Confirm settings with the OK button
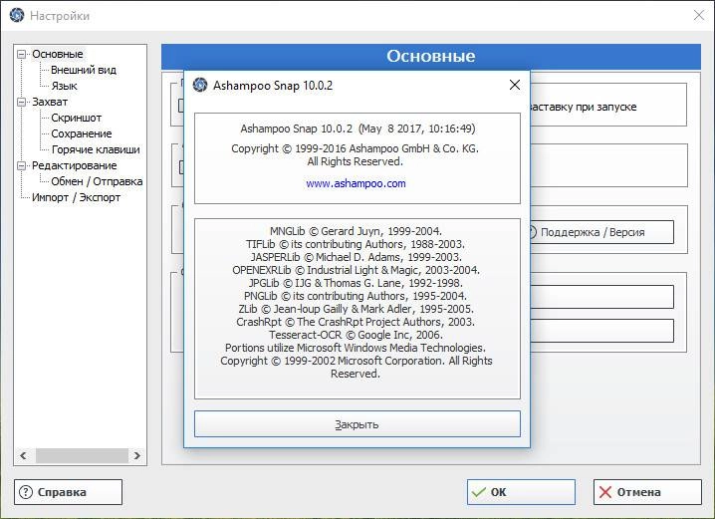The width and height of the screenshot is (715, 519). click(x=521, y=492)
